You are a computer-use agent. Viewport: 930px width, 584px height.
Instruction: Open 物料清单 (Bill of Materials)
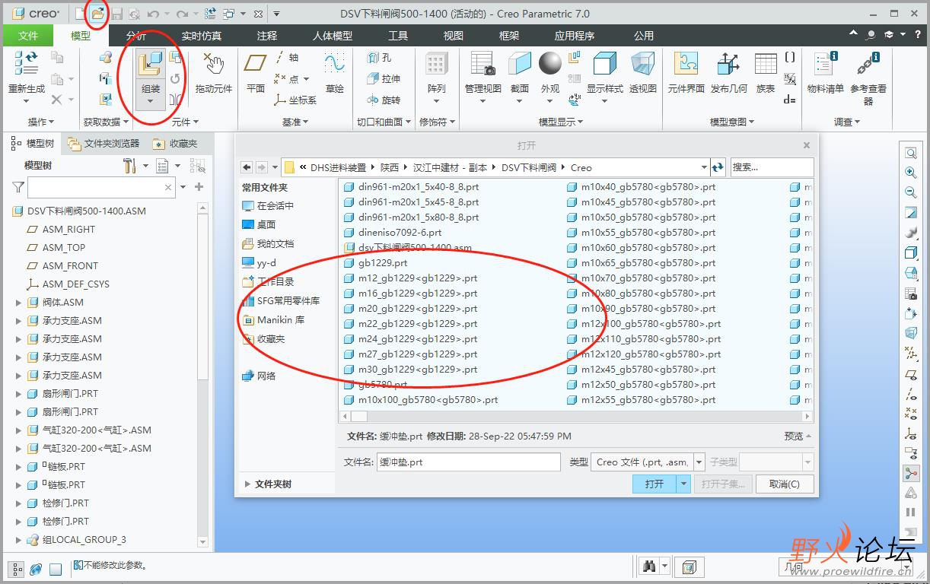(825, 72)
